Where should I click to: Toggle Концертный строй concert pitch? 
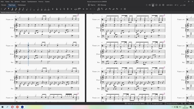coord(156,104)
